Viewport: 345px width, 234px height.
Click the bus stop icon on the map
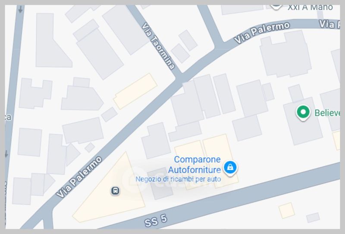tap(115, 190)
